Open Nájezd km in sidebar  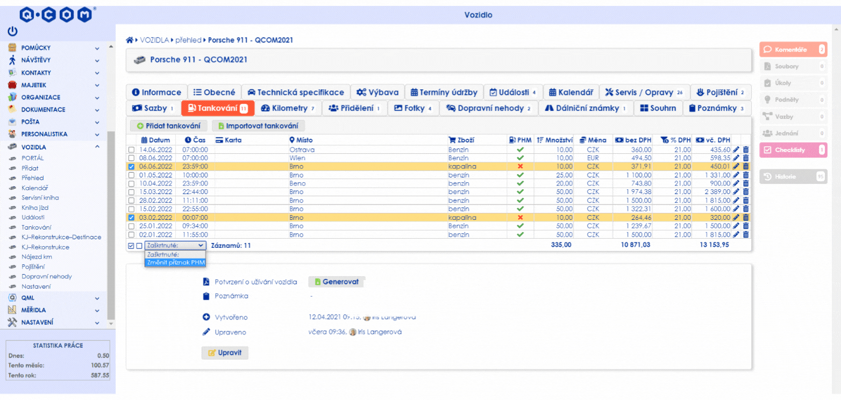pyautogui.click(x=37, y=257)
